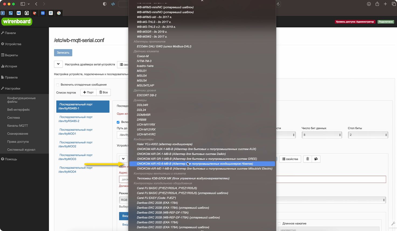Click the Уровень доступа: Администратор badge
397x231 pixels.
pyautogui.click(x=355, y=22)
